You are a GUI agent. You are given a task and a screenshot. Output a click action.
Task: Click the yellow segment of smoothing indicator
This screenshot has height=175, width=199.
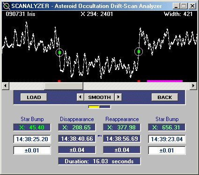(x=94, y=107)
